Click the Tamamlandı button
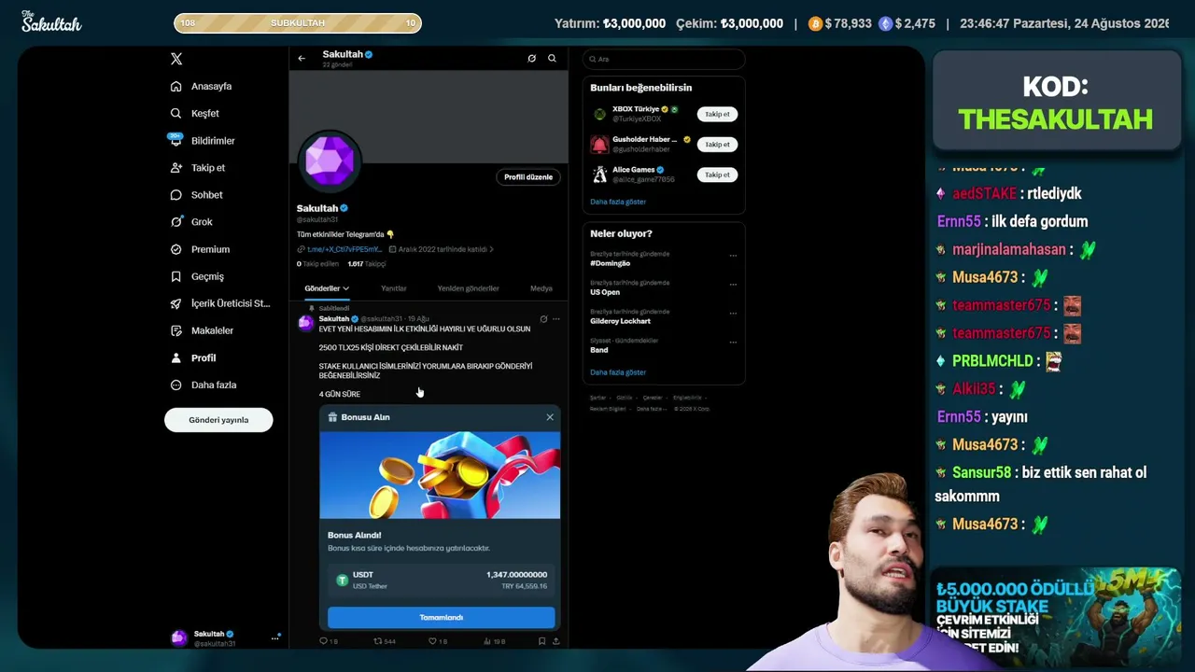 [x=441, y=618]
